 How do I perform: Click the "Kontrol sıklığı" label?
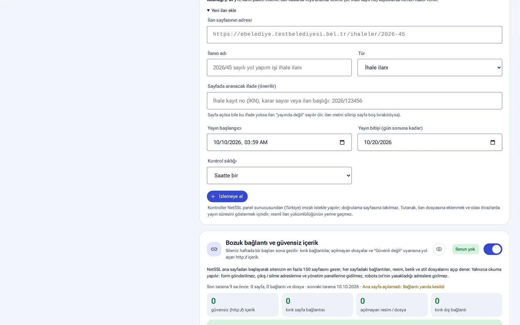point(222,161)
